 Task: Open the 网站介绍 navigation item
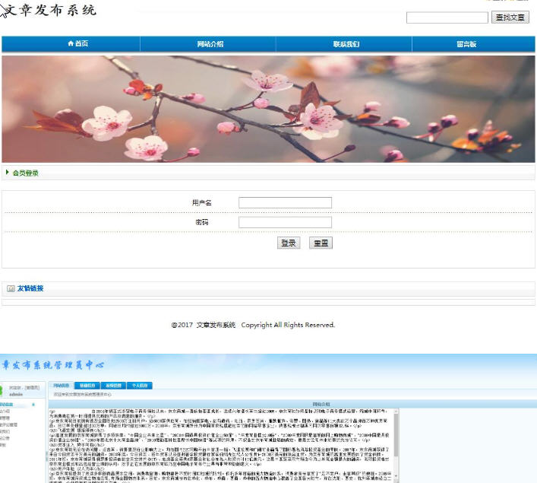(210, 44)
